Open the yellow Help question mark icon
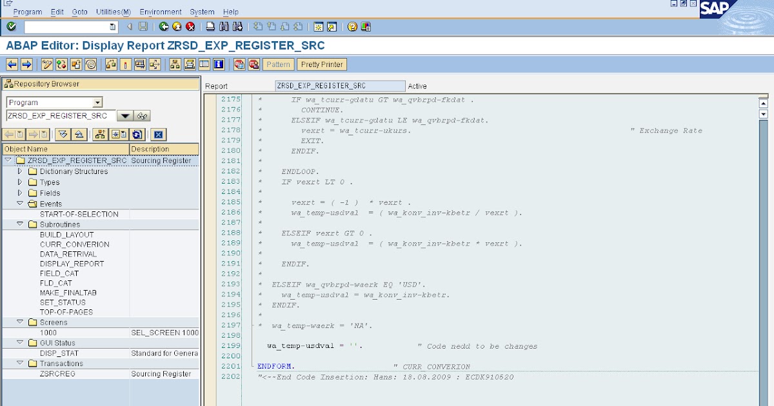The image size is (774, 406). [352, 26]
